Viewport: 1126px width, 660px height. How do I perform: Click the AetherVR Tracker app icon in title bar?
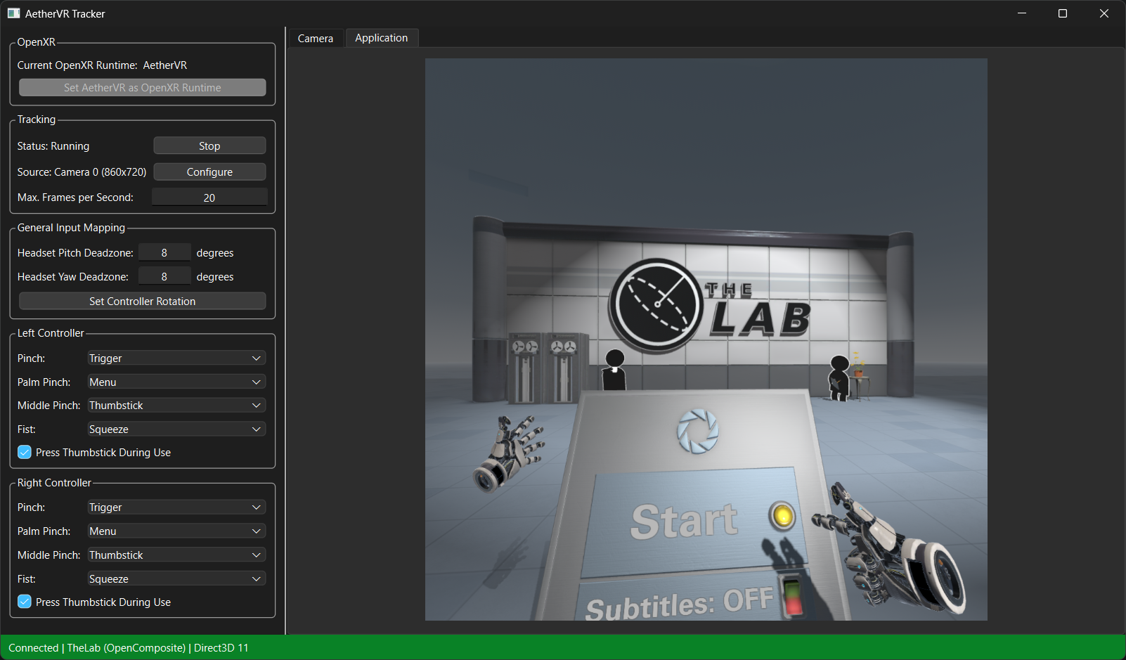13,13
